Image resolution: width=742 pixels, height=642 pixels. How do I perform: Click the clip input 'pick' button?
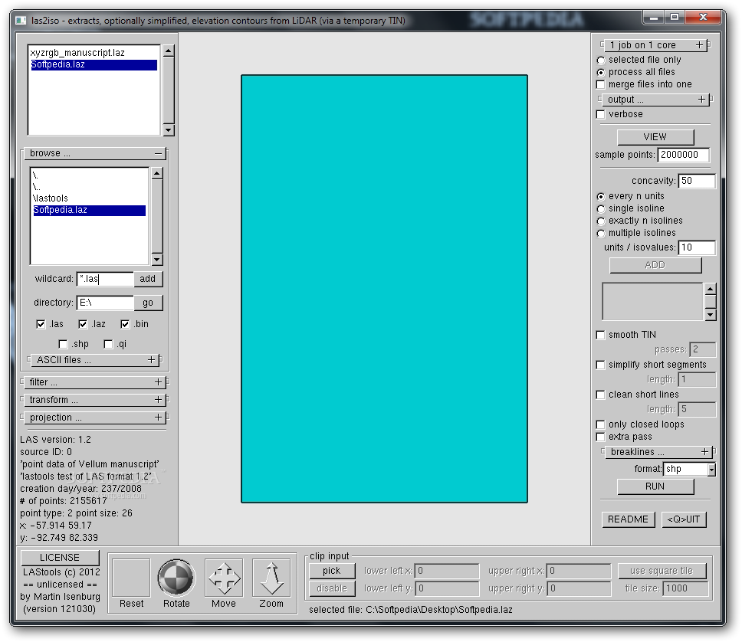pos(332,571)
